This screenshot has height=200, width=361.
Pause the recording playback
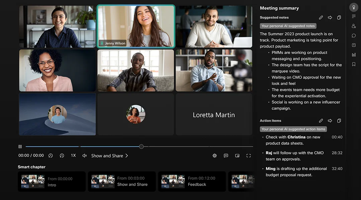tap(20, 147)
